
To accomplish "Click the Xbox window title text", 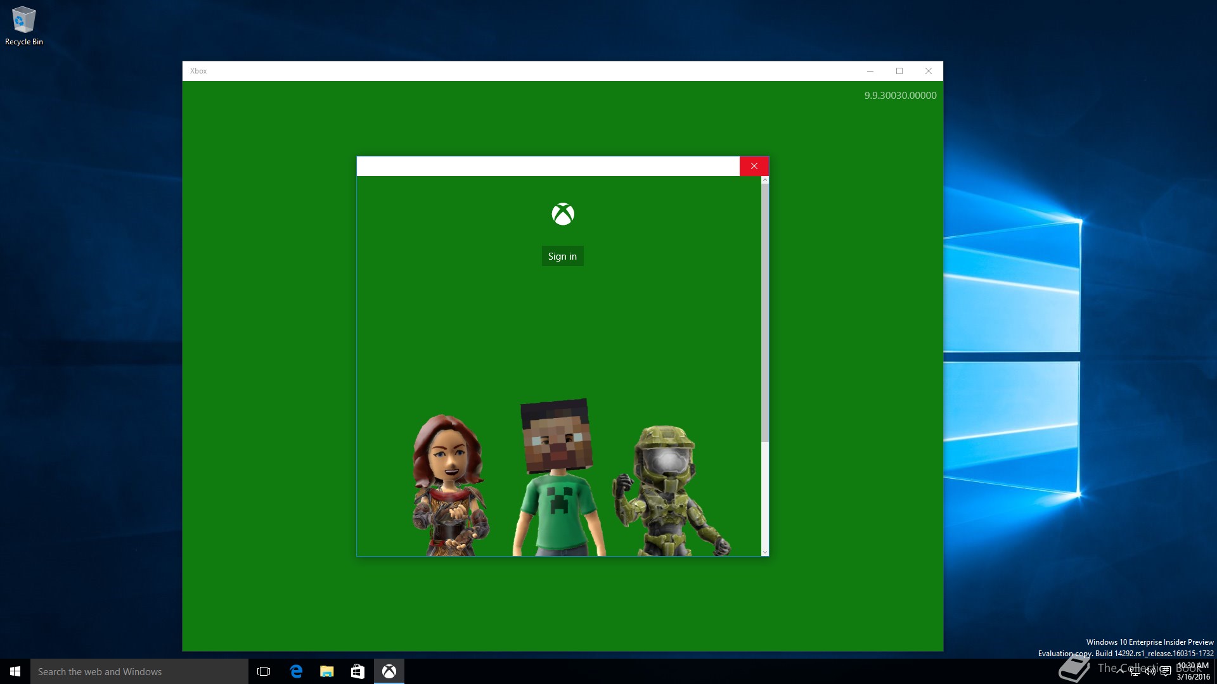I will [198, 71].
